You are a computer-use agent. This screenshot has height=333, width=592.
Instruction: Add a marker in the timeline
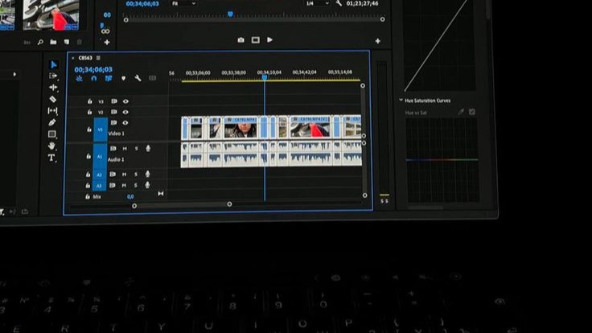click(x=123, y=79)
